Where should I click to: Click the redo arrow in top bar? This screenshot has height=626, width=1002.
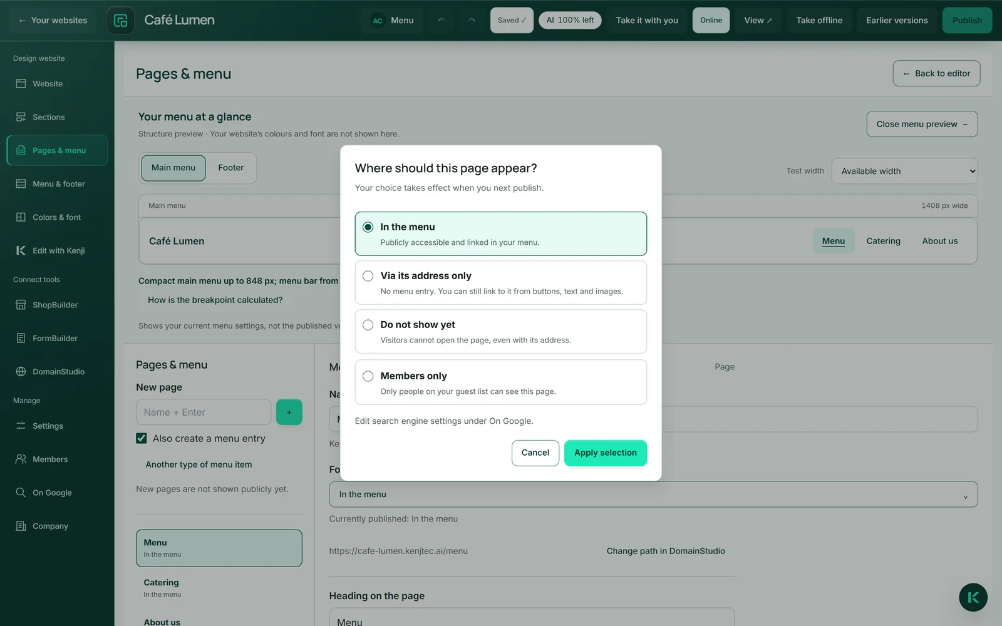tap(472, 21)
